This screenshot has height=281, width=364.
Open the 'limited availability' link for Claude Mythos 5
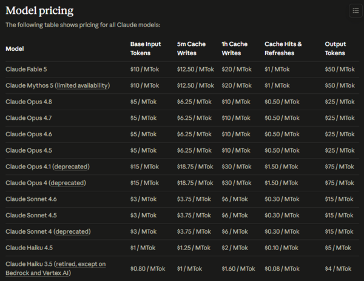click(x=82, y=85)
